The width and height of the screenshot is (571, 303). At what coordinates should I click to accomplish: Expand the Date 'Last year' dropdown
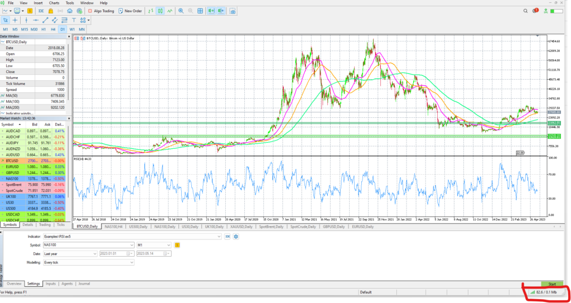click(x=95, y=254)
